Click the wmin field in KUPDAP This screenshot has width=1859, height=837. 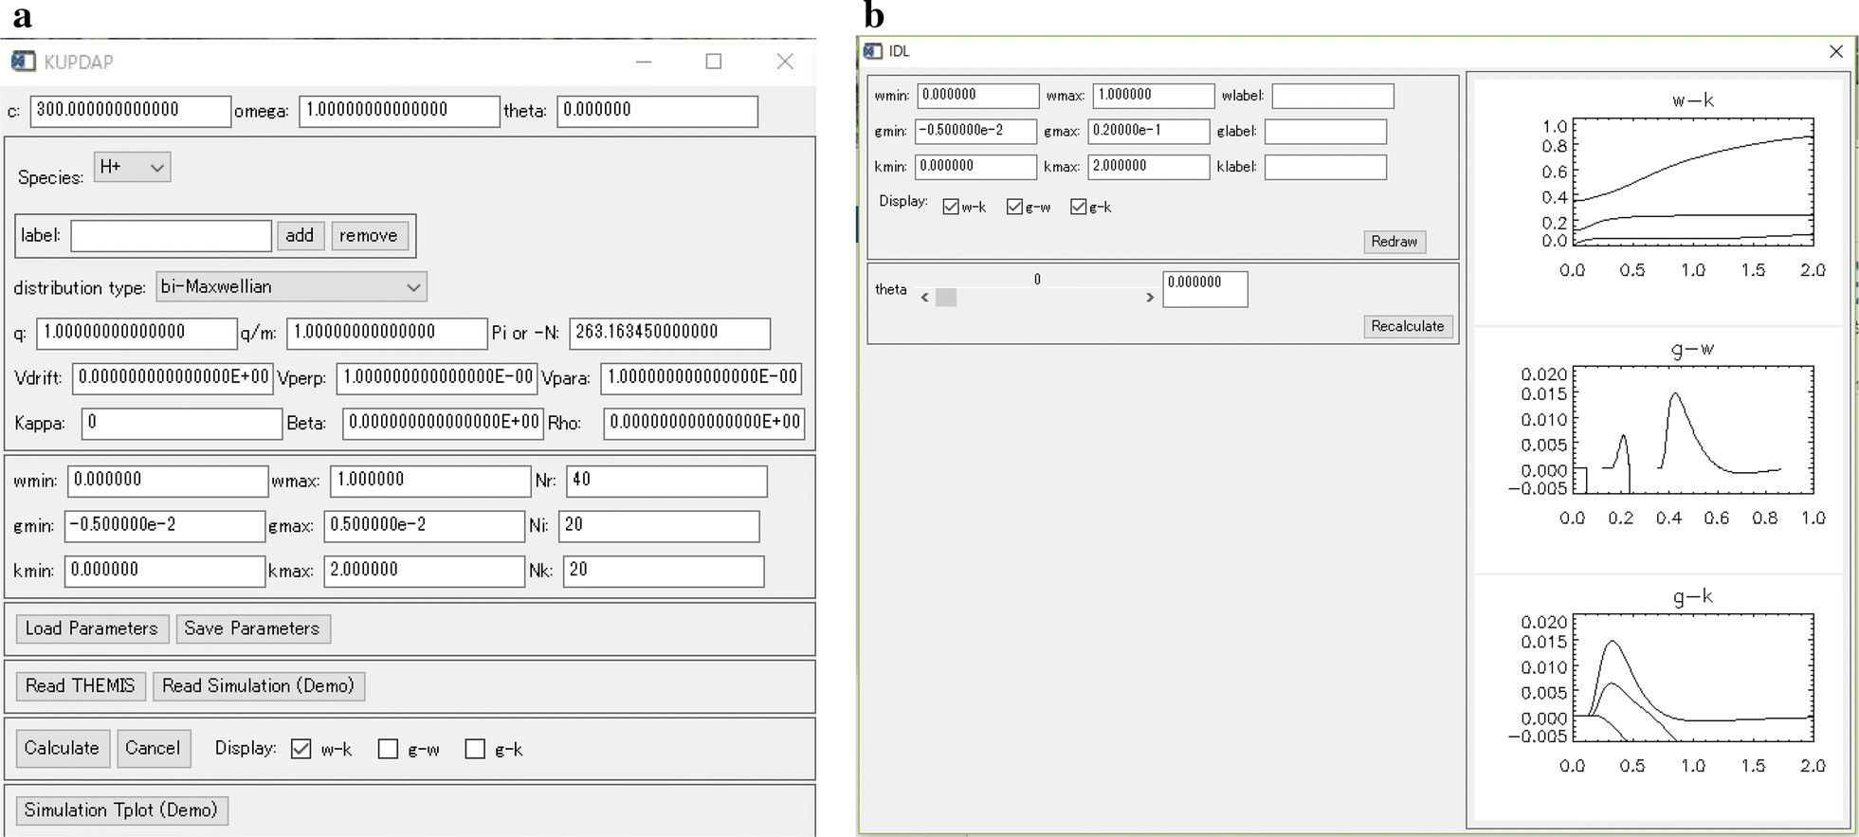[x=168, y=481]
